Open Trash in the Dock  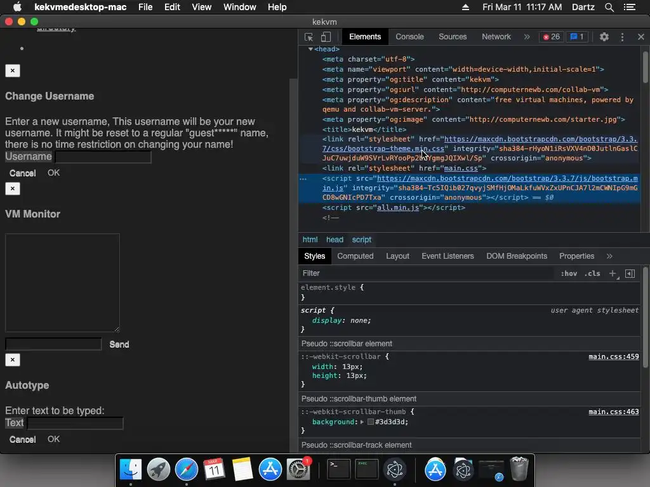[519, 469]
